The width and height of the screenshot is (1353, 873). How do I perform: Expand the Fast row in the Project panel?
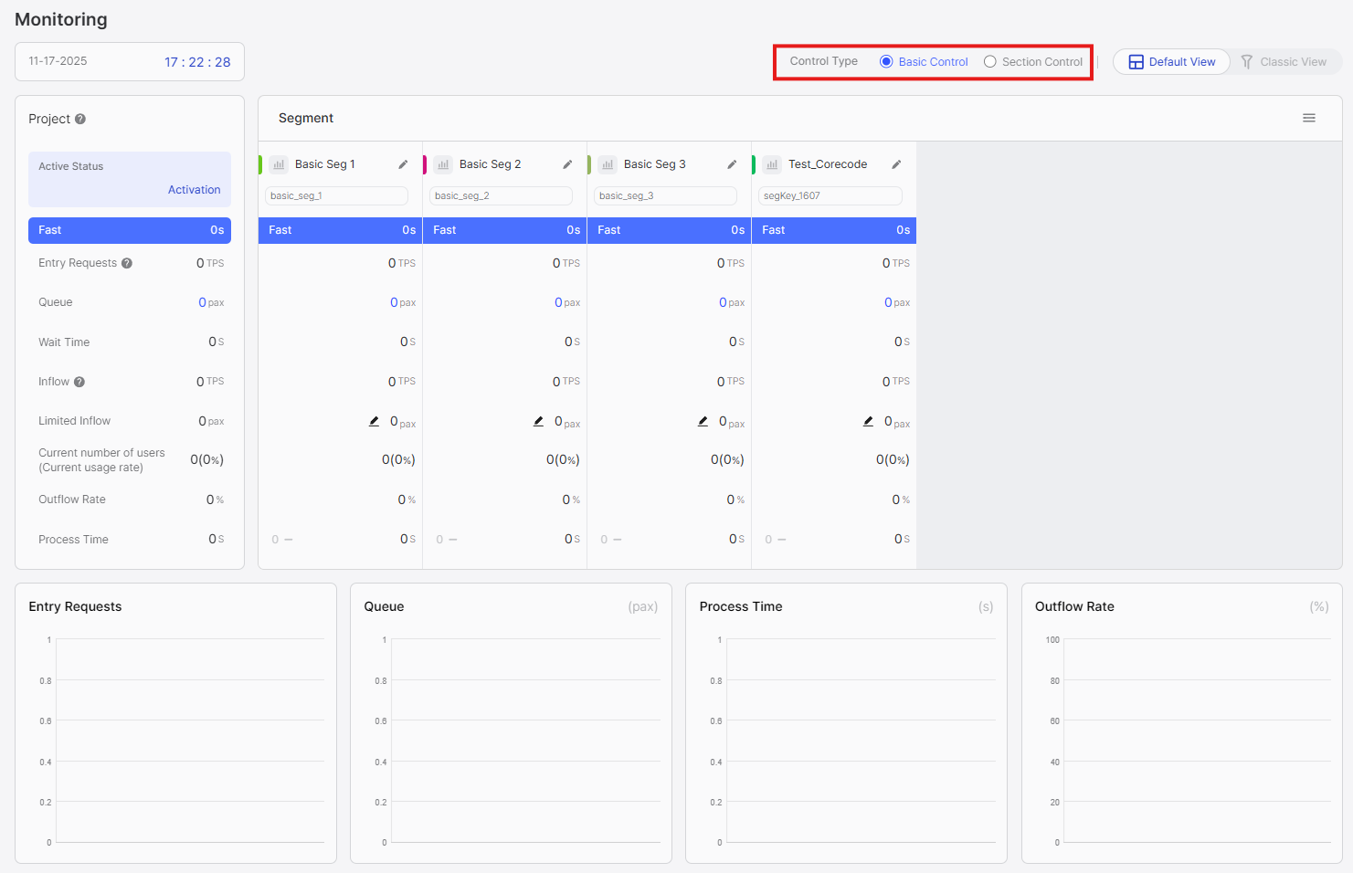(129, 230)
